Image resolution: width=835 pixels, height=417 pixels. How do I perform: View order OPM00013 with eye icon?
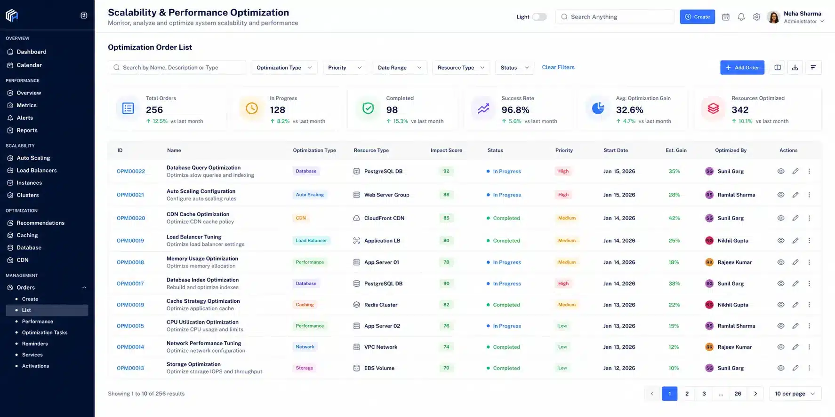coord(781,368)
